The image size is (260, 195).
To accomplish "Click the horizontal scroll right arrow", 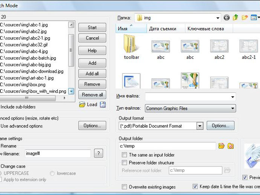I will point(64,98).
